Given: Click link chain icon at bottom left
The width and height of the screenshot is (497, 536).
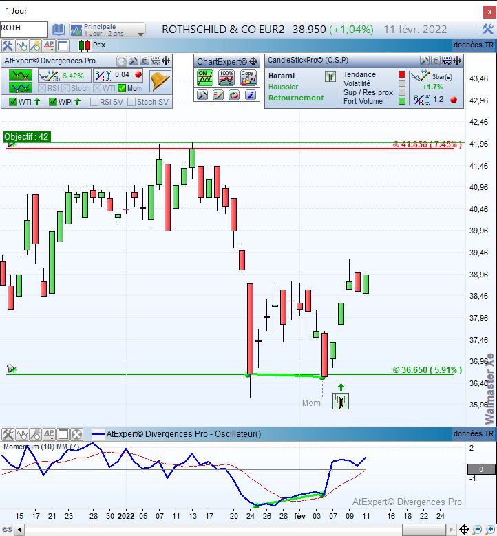Looking at the screenshot, I should (7, 530).
